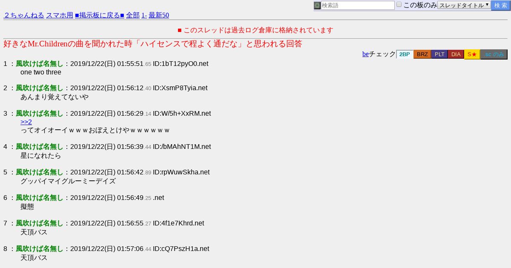Focus the 検索語 search input field
This screenshot has width=511, height=268.
tap(358, 6)
